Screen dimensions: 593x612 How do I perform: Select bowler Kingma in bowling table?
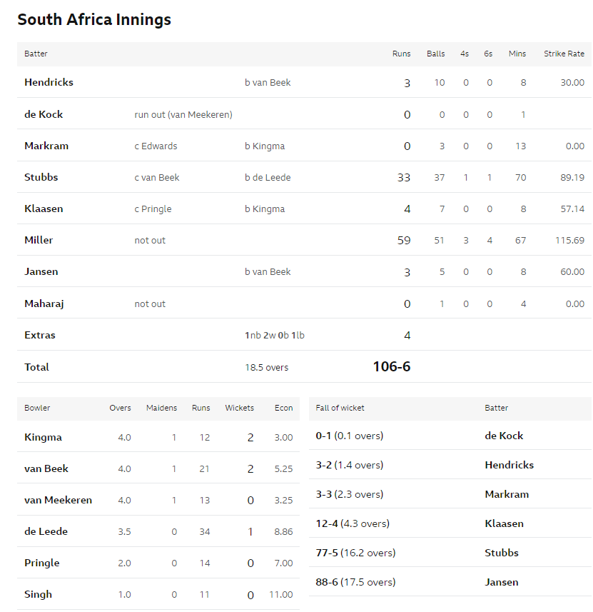pyautogui.click(x=43, y=437)
